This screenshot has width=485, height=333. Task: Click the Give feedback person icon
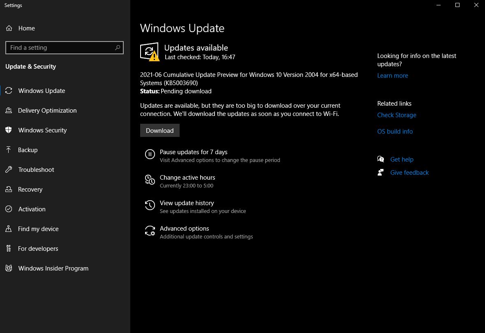(x=381, y=172)
